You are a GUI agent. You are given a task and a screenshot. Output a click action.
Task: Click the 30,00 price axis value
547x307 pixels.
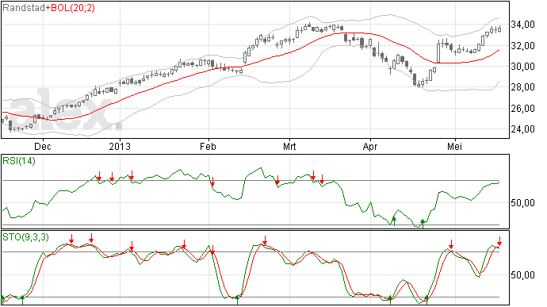pos(522,67)
